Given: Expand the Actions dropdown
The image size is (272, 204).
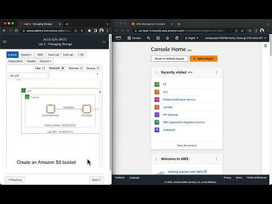Looking at the screenshot, I should pyautogui.click(x=45, y=61).
